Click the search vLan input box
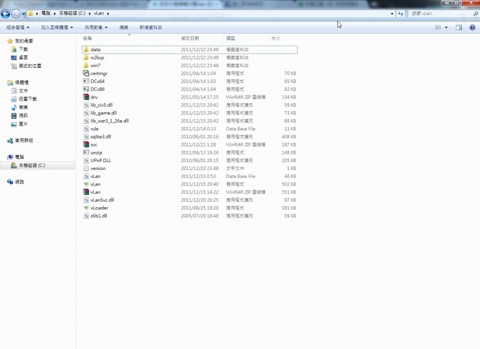Image resolution: width=480 pixels, height=349 pixels. [440, 13]
